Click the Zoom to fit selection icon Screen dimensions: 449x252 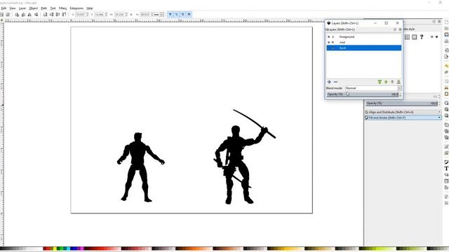pos(446,103)
